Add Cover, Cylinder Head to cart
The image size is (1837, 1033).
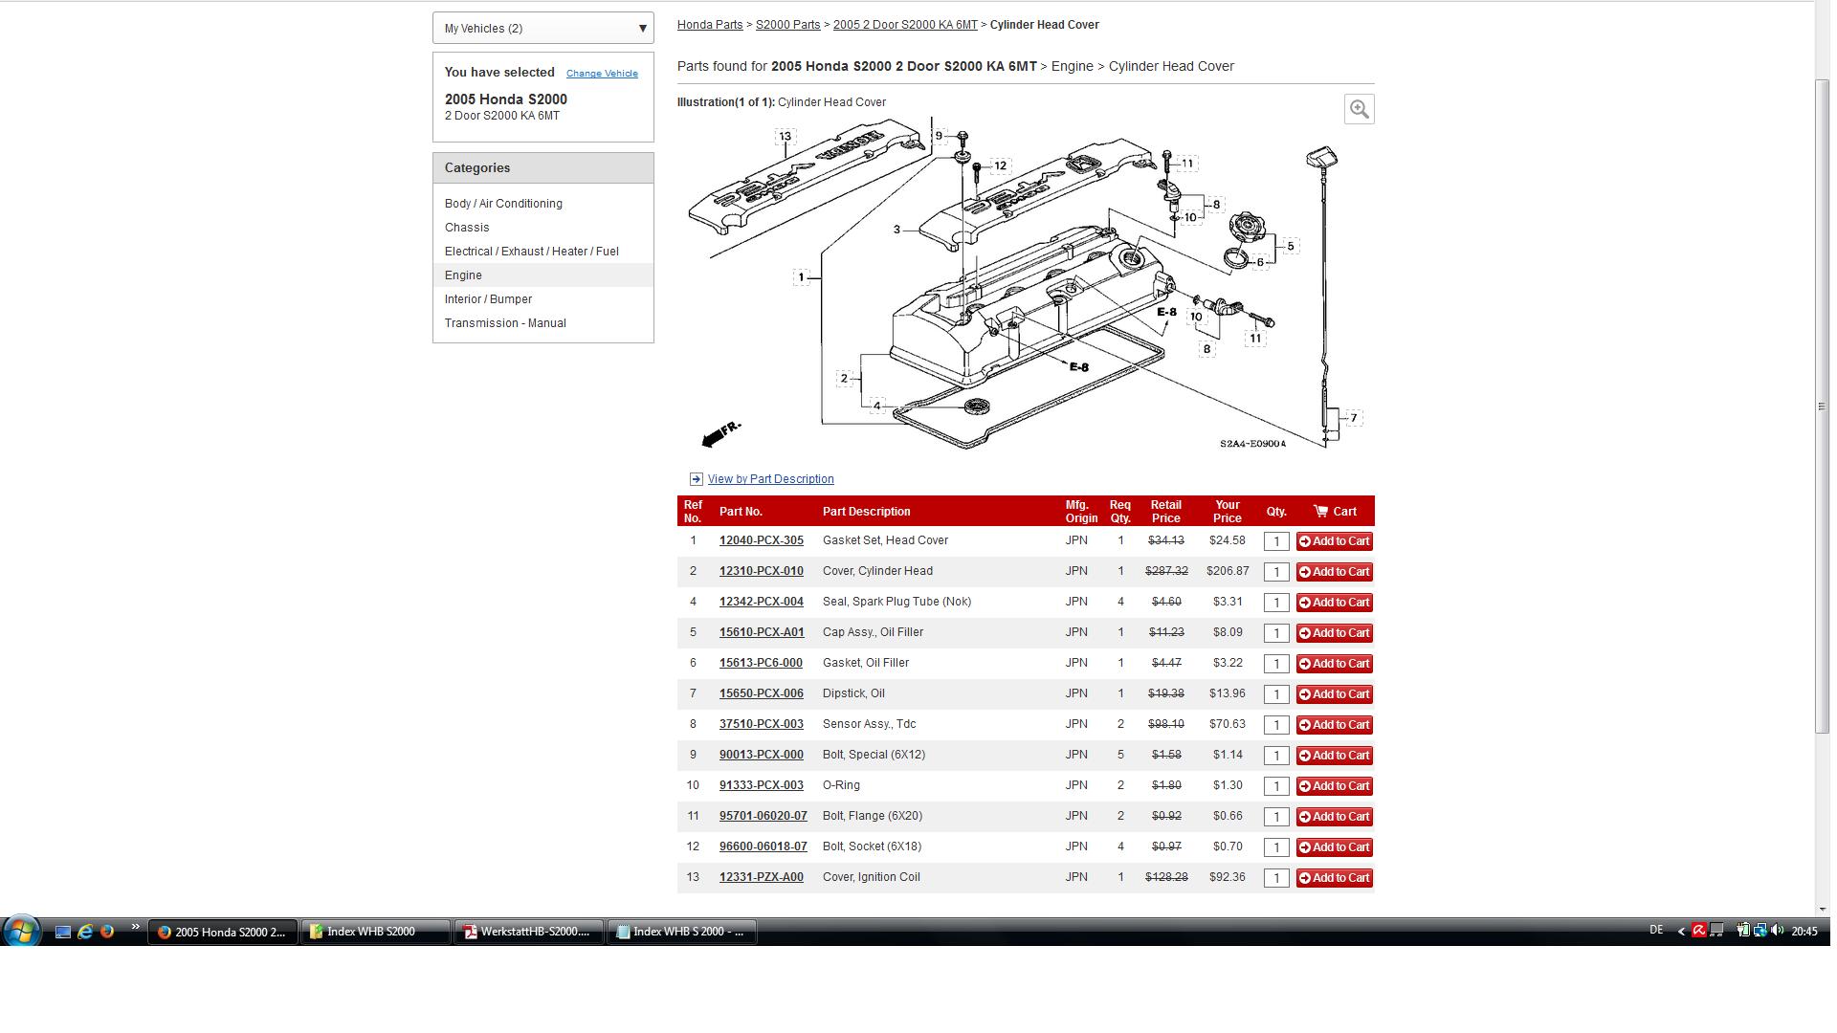[x=1334, y=572]
